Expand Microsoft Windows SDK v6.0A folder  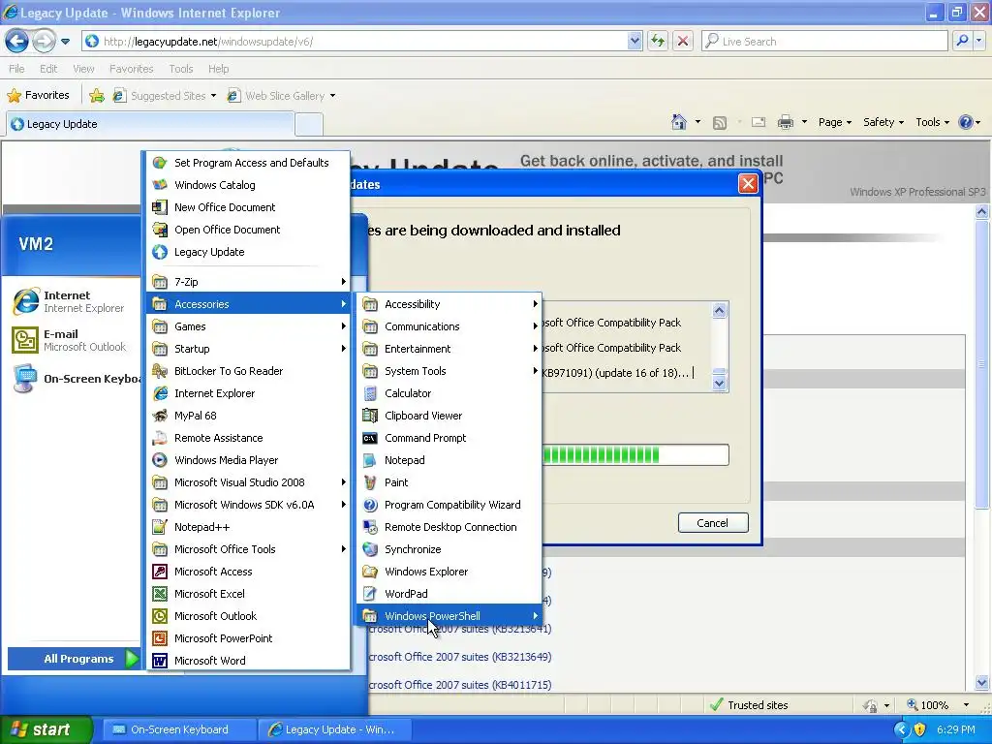click(x=248, y=505)
